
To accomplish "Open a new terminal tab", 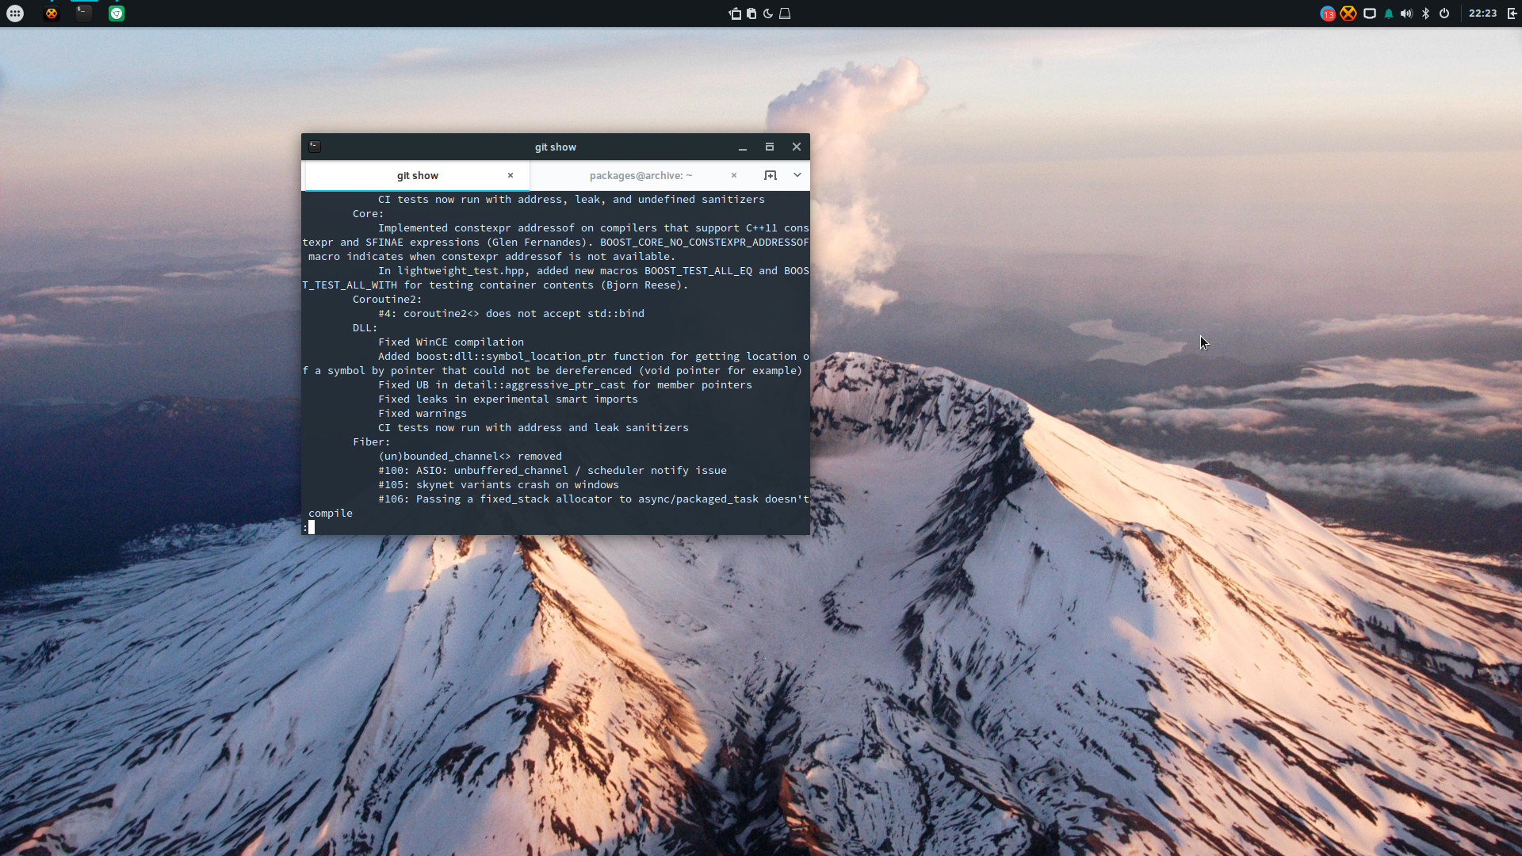I will pos(771,176).
